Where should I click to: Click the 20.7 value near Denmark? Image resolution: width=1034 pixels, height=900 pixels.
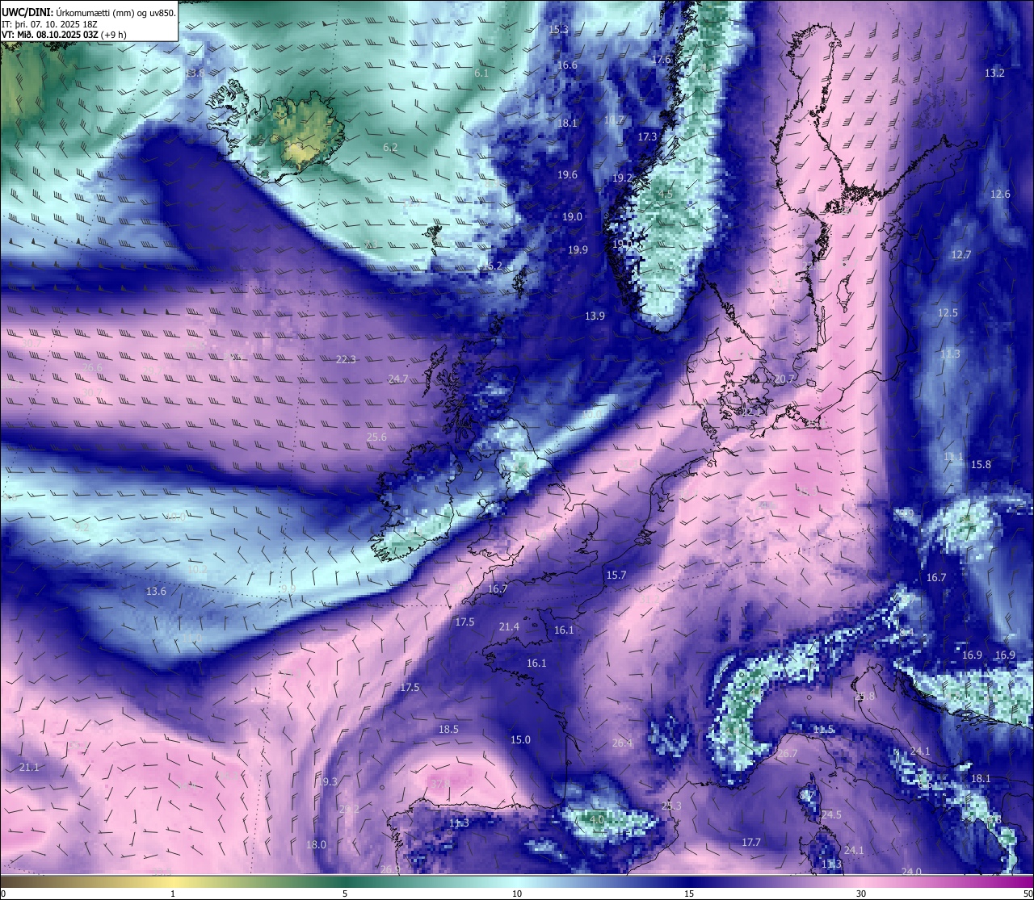point(784,379)
